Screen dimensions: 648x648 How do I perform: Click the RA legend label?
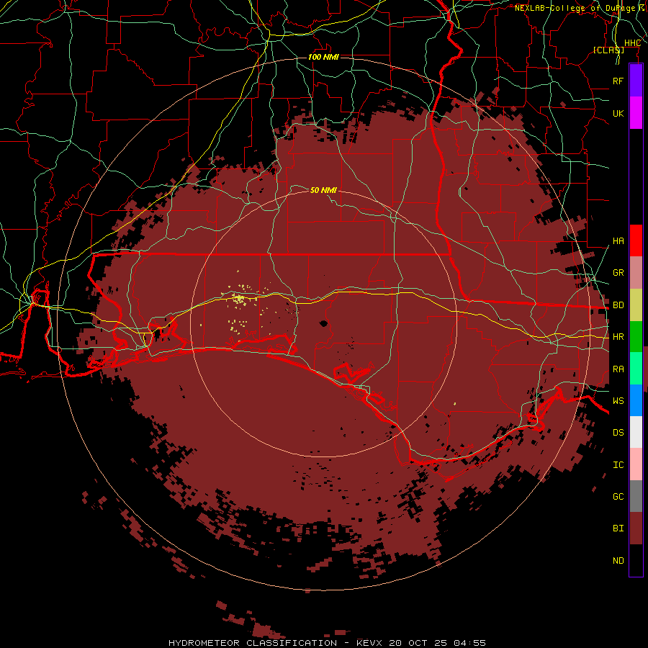click(618, 369)
